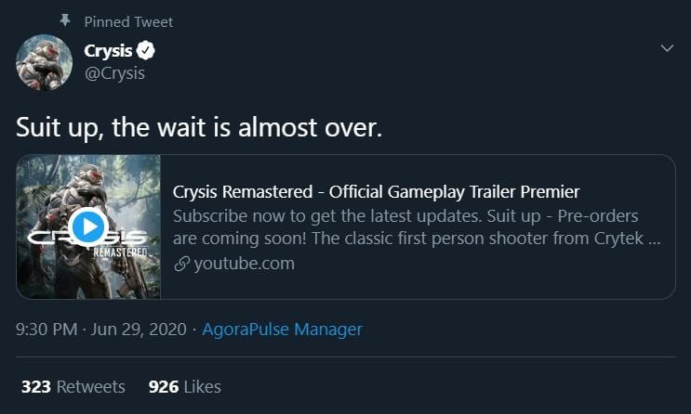Image resolution: width=691 pixels, height=414 pixels.
Task: Click the chain link icon
Action: (x=180, y=264)
